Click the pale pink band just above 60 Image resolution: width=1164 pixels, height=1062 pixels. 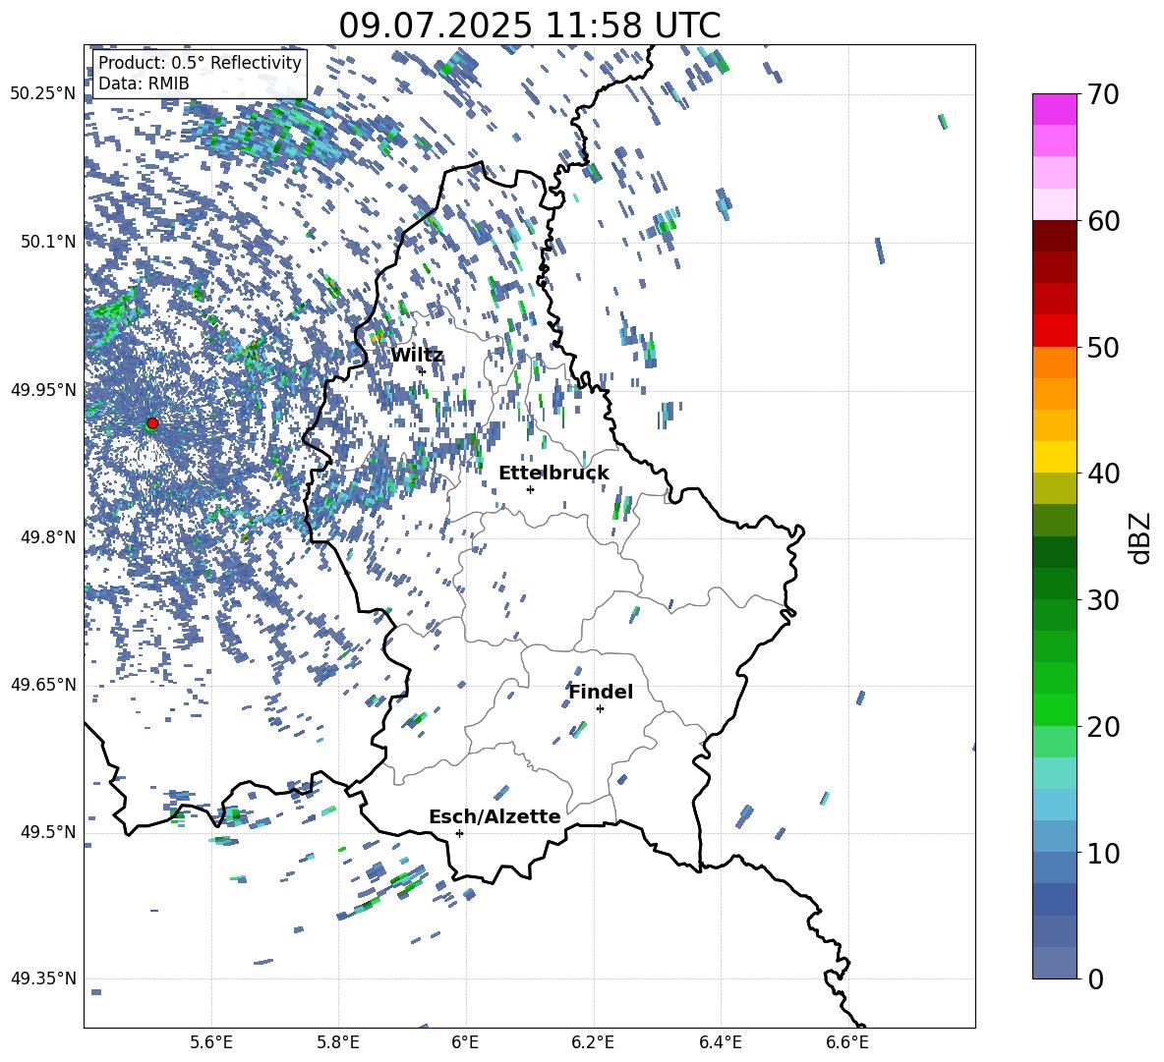coord(1055,204)
